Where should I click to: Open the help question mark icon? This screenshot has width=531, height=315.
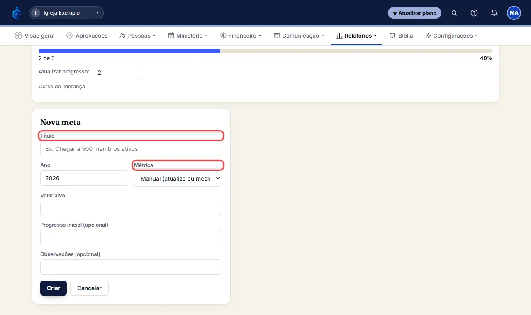474,13
